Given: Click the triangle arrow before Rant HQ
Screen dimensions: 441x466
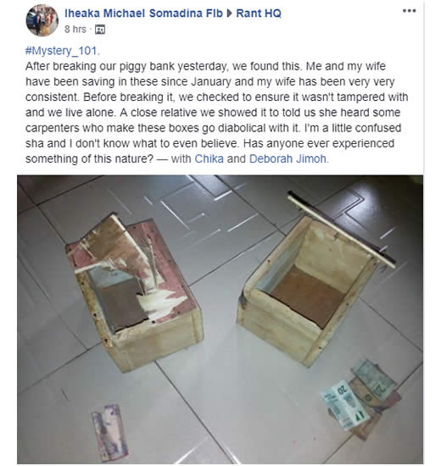Looking at the screenshot, I should tap(230, 14).
